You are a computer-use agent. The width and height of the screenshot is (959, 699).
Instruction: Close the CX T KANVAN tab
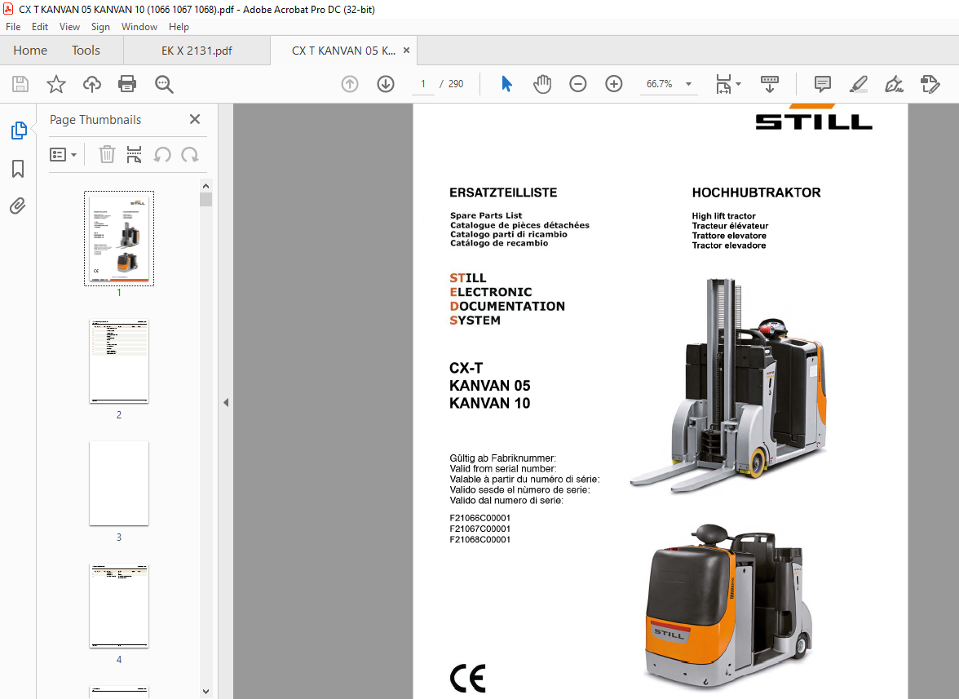click(406, 51)
